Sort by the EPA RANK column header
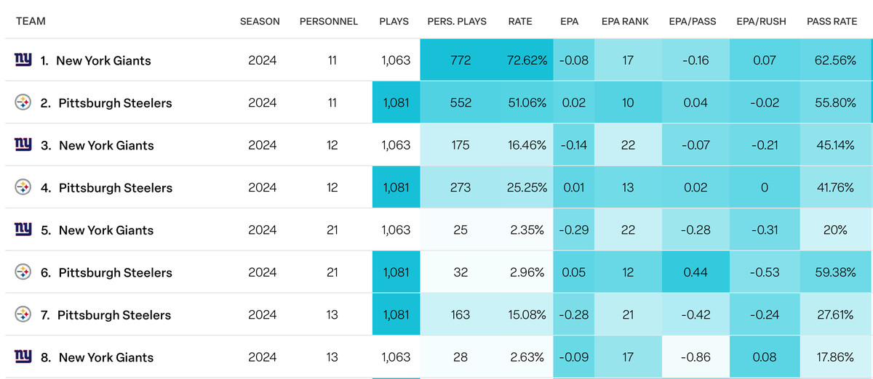This screenshot has width=873, height=379. pos(625,22)
